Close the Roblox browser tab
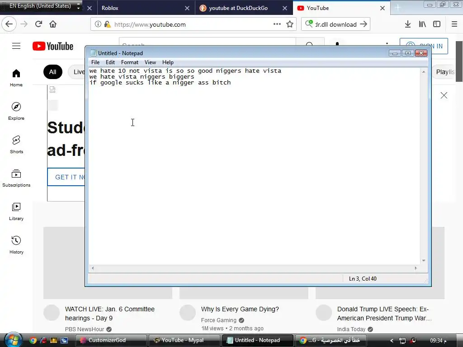 (x=187, y=8)
